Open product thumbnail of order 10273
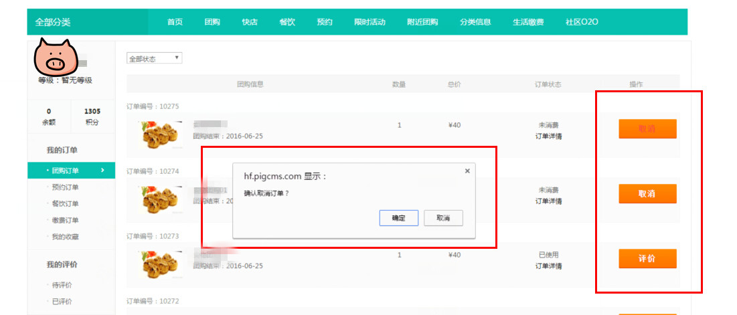 [x=160, y=265]
